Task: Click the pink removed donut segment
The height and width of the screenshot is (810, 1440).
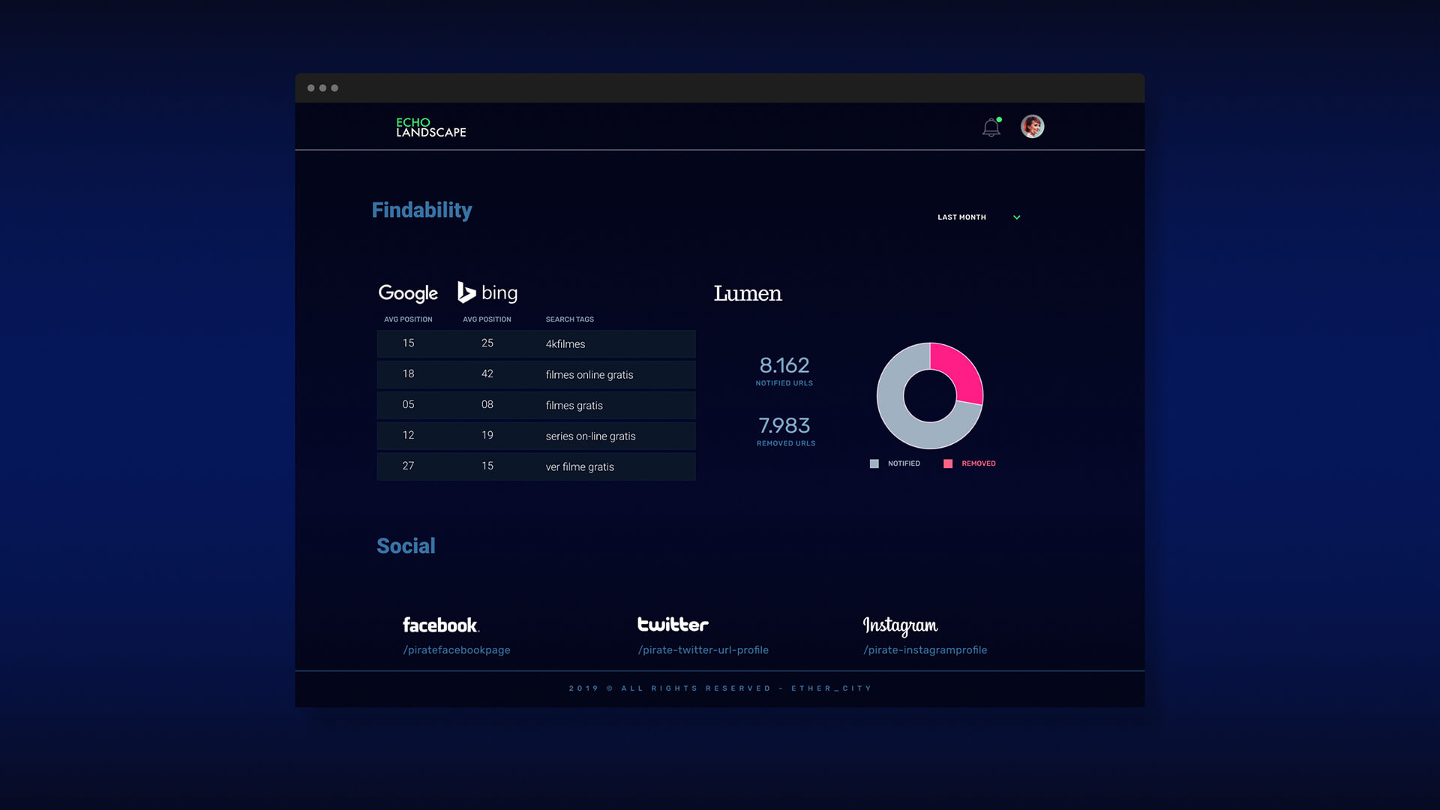Action: tap(962, 370)
